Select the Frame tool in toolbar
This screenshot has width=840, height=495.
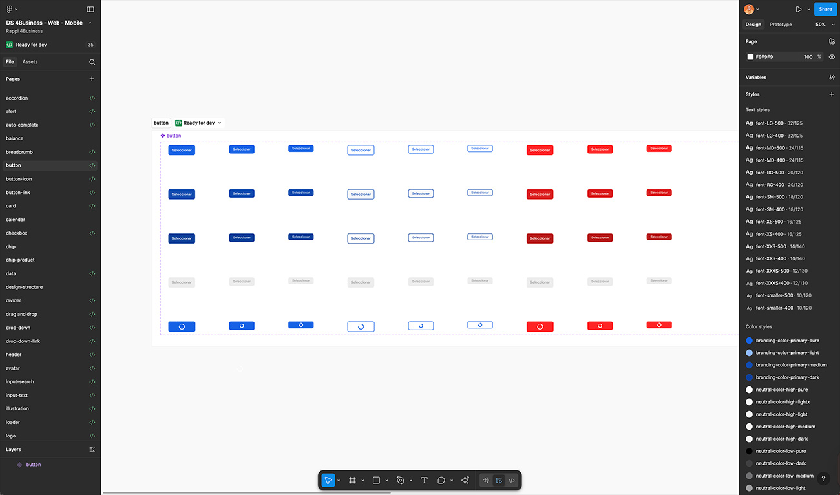[x=352, y=480]
